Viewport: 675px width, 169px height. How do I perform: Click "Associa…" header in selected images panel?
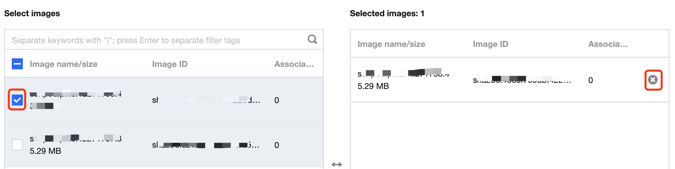(608, 44)
